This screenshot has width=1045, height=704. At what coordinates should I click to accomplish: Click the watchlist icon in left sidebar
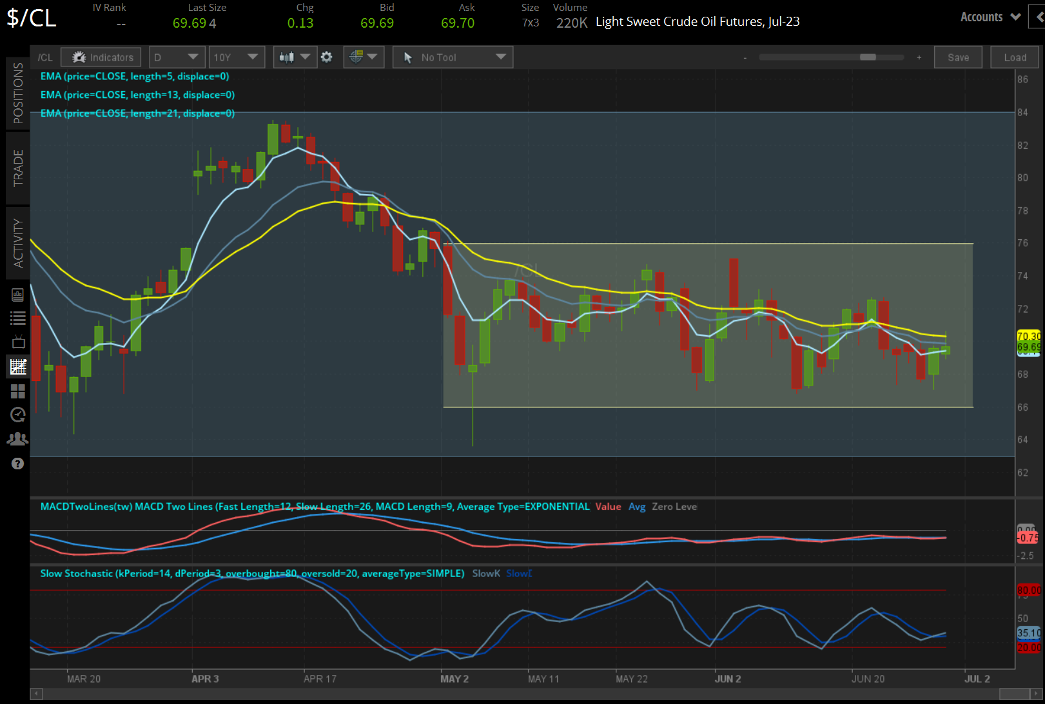(17, 318)
